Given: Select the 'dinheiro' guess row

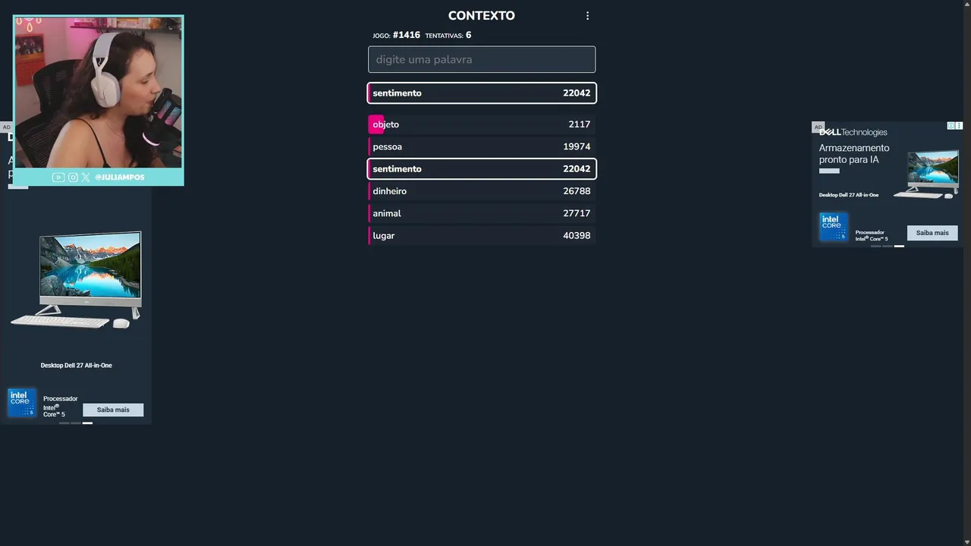Looking at the screenshot, I should pyautogui.click(x=482, y=191).
